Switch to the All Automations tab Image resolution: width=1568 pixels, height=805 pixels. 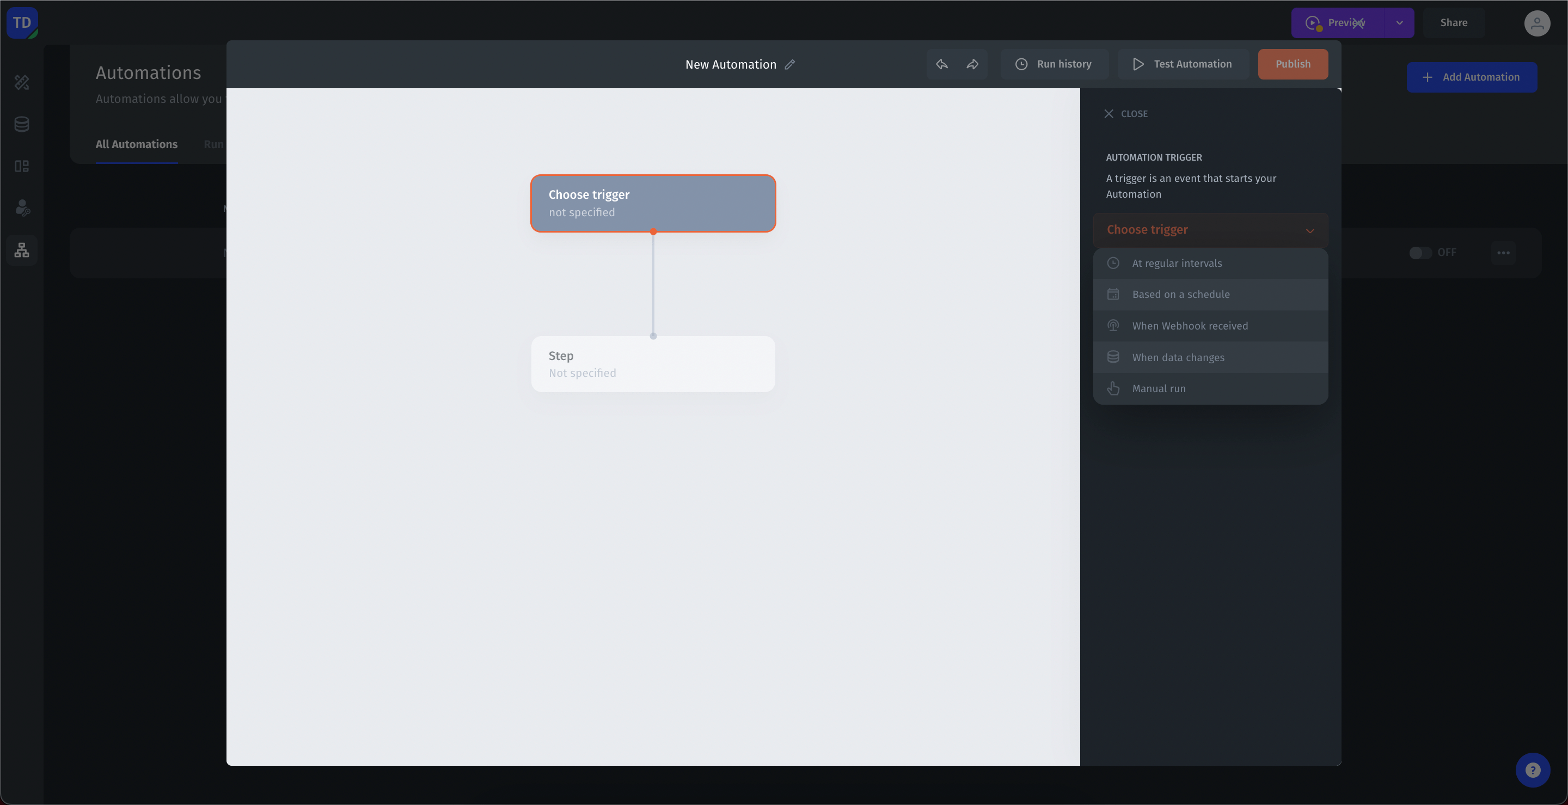(x=136, y=144)
